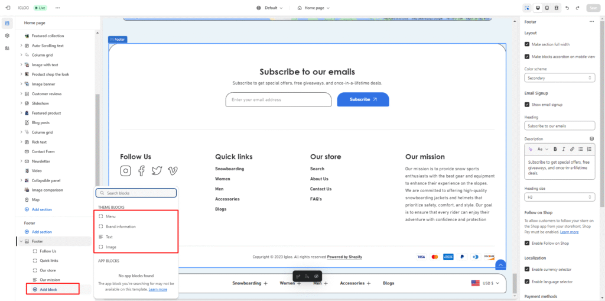Insert link in Description editor
This screenshot has width=605, height=301.
572,149
